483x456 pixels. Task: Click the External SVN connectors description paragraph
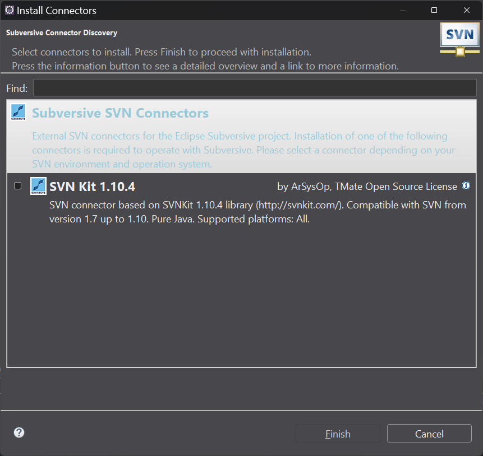click(x=243, y=150)
